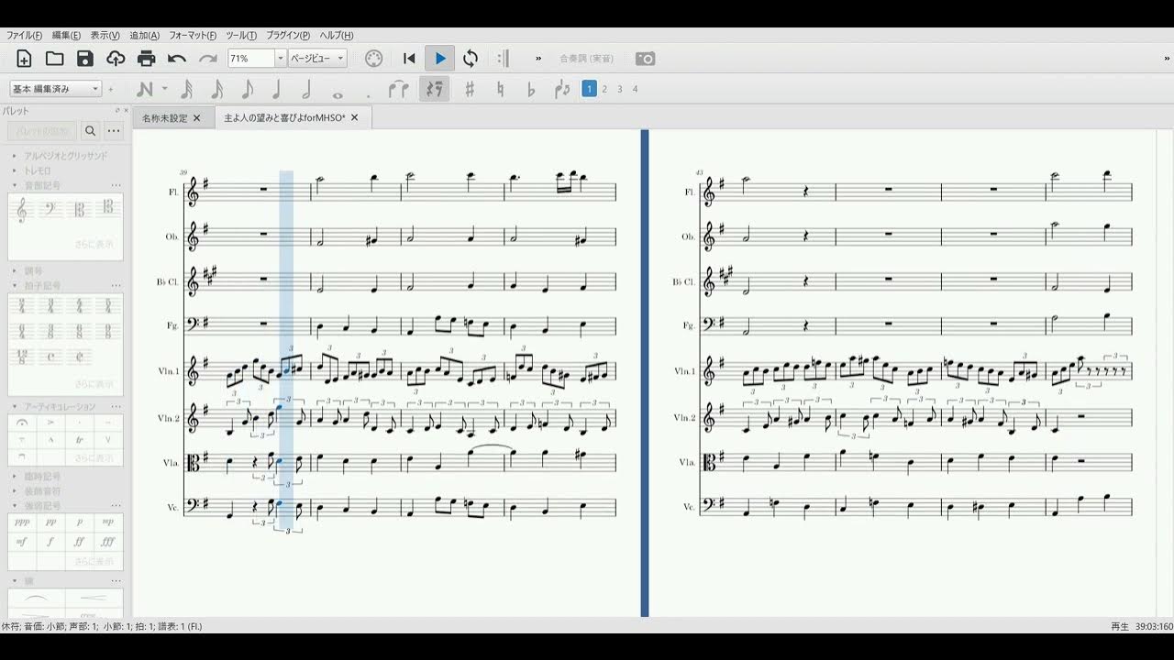
Task: Open ページビュー view mode dropdown
Action: tap(317, 59)
